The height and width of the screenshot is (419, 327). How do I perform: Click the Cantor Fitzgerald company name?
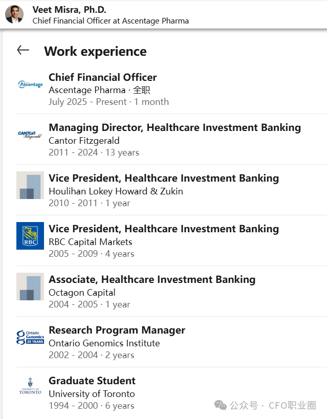(x=84, y=141)
